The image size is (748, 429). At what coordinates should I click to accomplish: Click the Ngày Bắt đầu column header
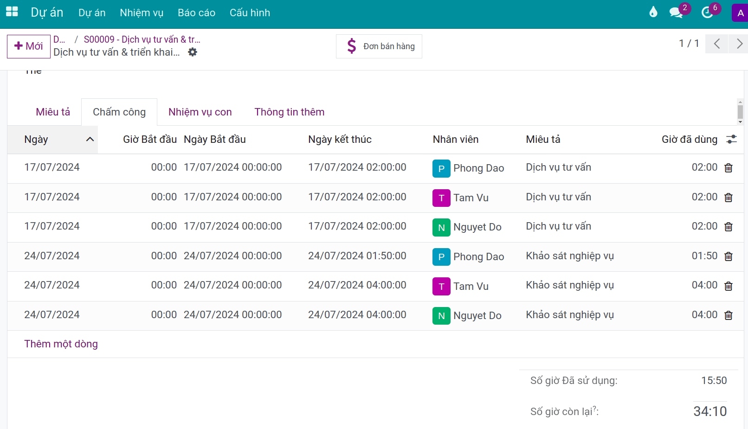click(x=215, y=140)
